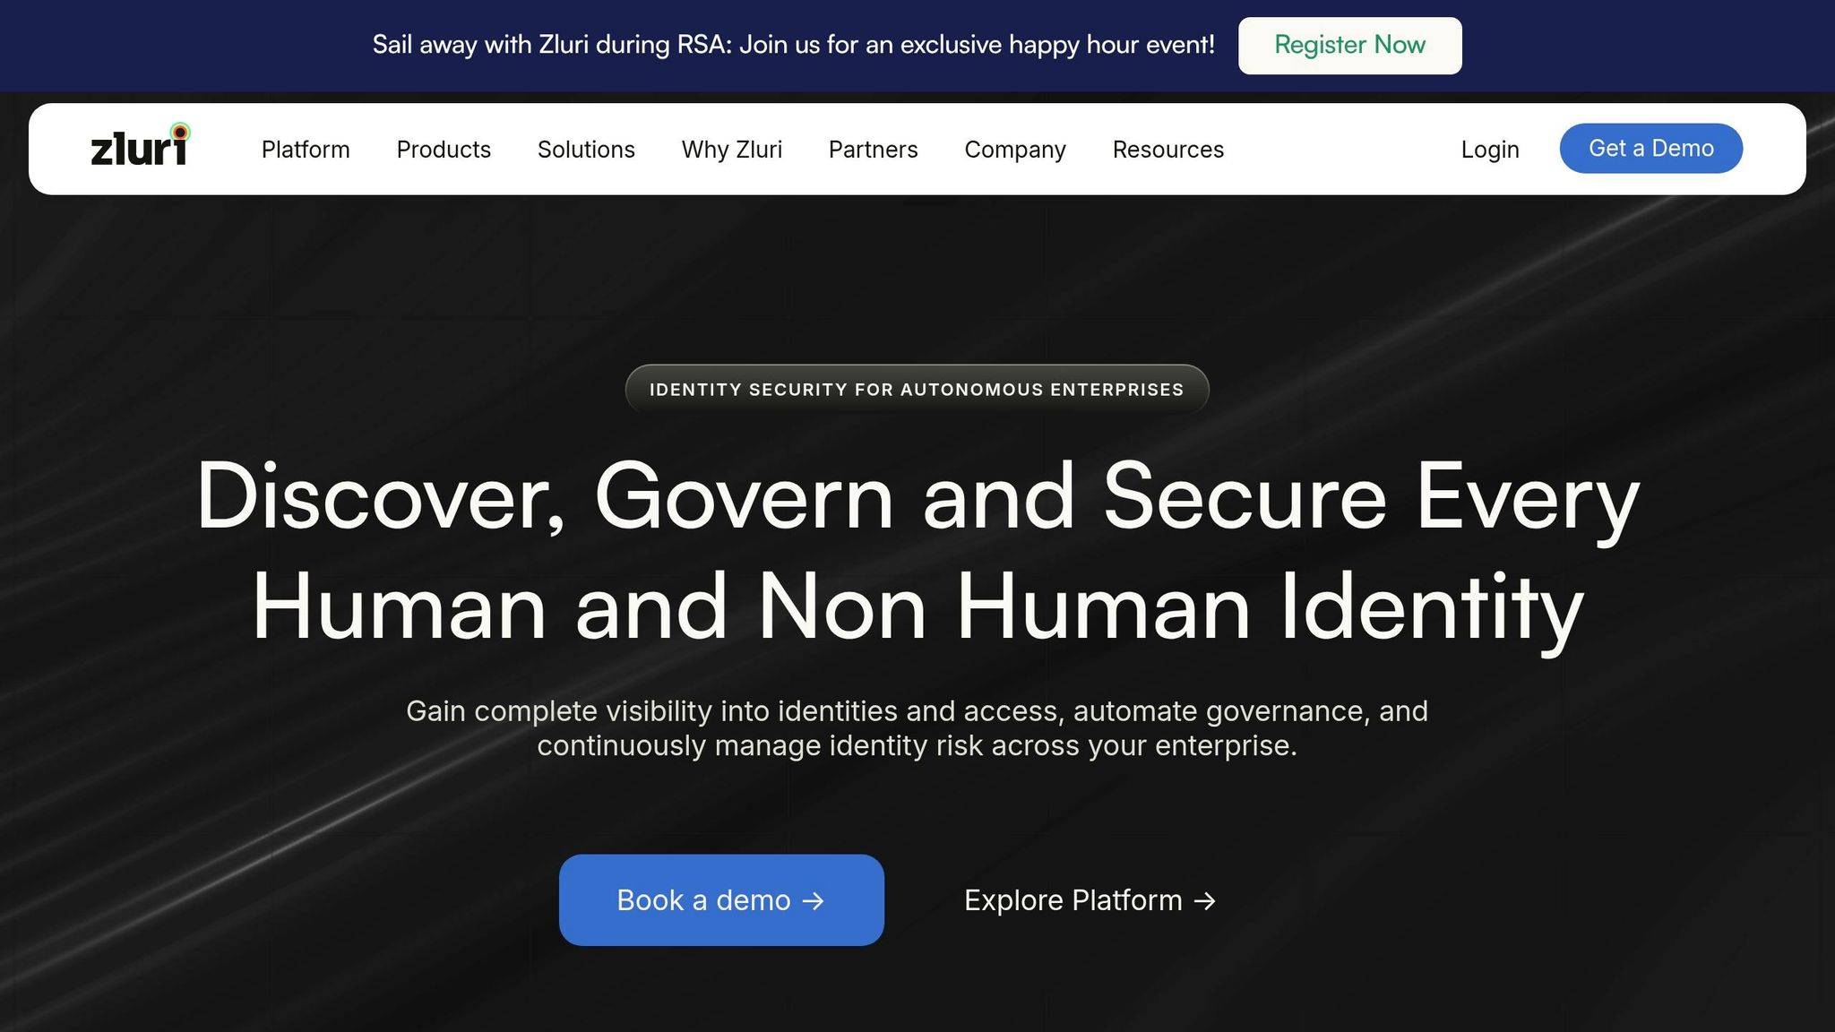1835x1032 pixels.
Task: Follow the Explore Platform link
Action: point(1090,900)
